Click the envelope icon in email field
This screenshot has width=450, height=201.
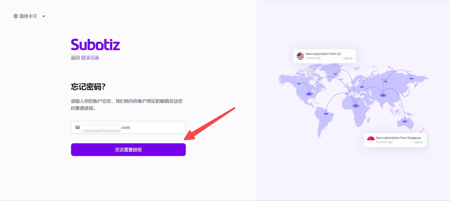[78, 128]
